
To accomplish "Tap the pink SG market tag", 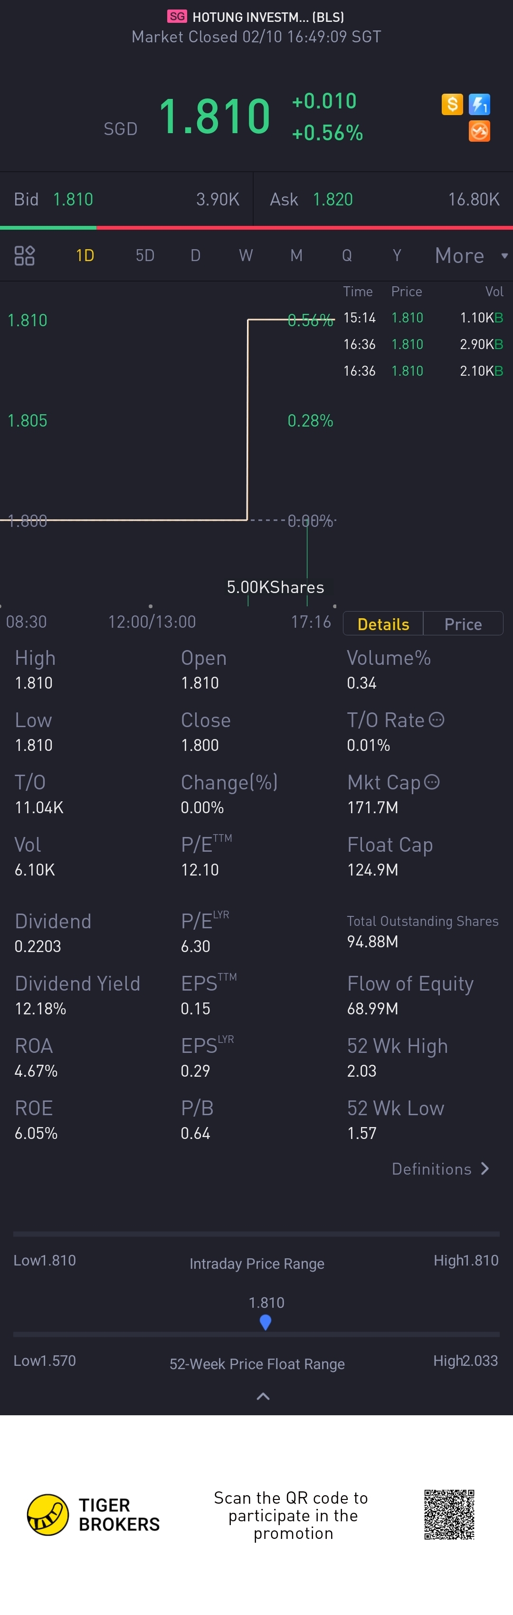I will tap(177, 16).
